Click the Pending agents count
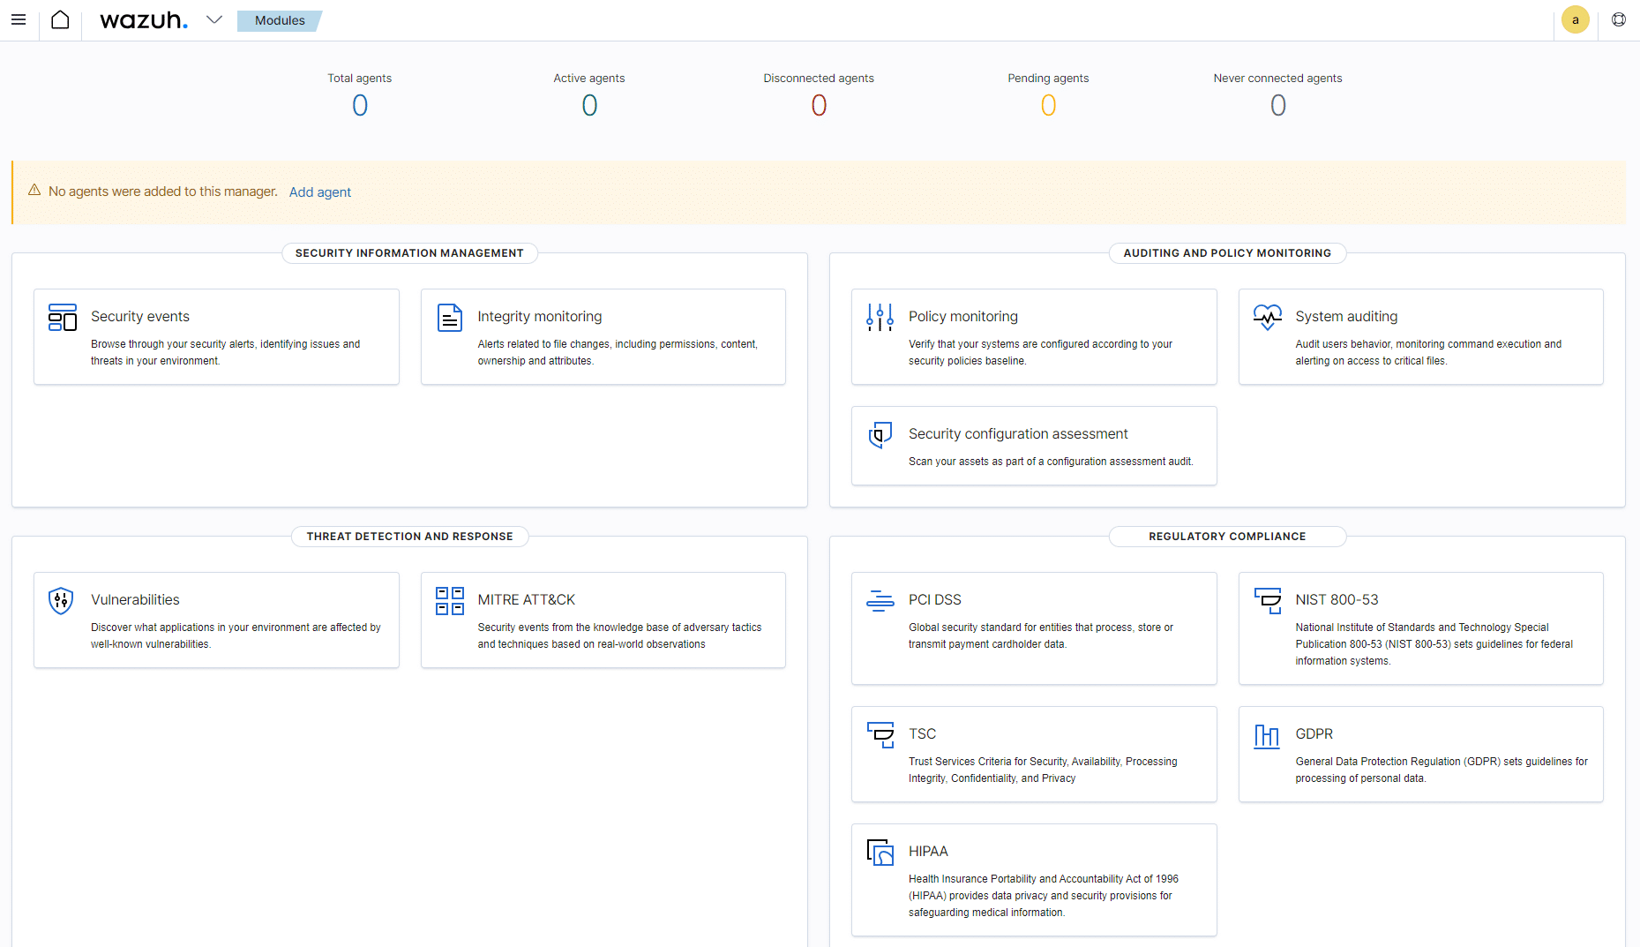 point(1048,106)
